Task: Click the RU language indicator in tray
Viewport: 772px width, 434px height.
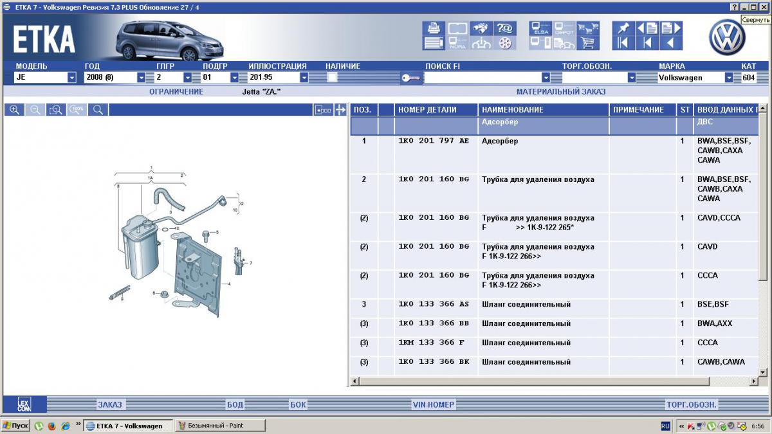Action: tap(665, 426)
